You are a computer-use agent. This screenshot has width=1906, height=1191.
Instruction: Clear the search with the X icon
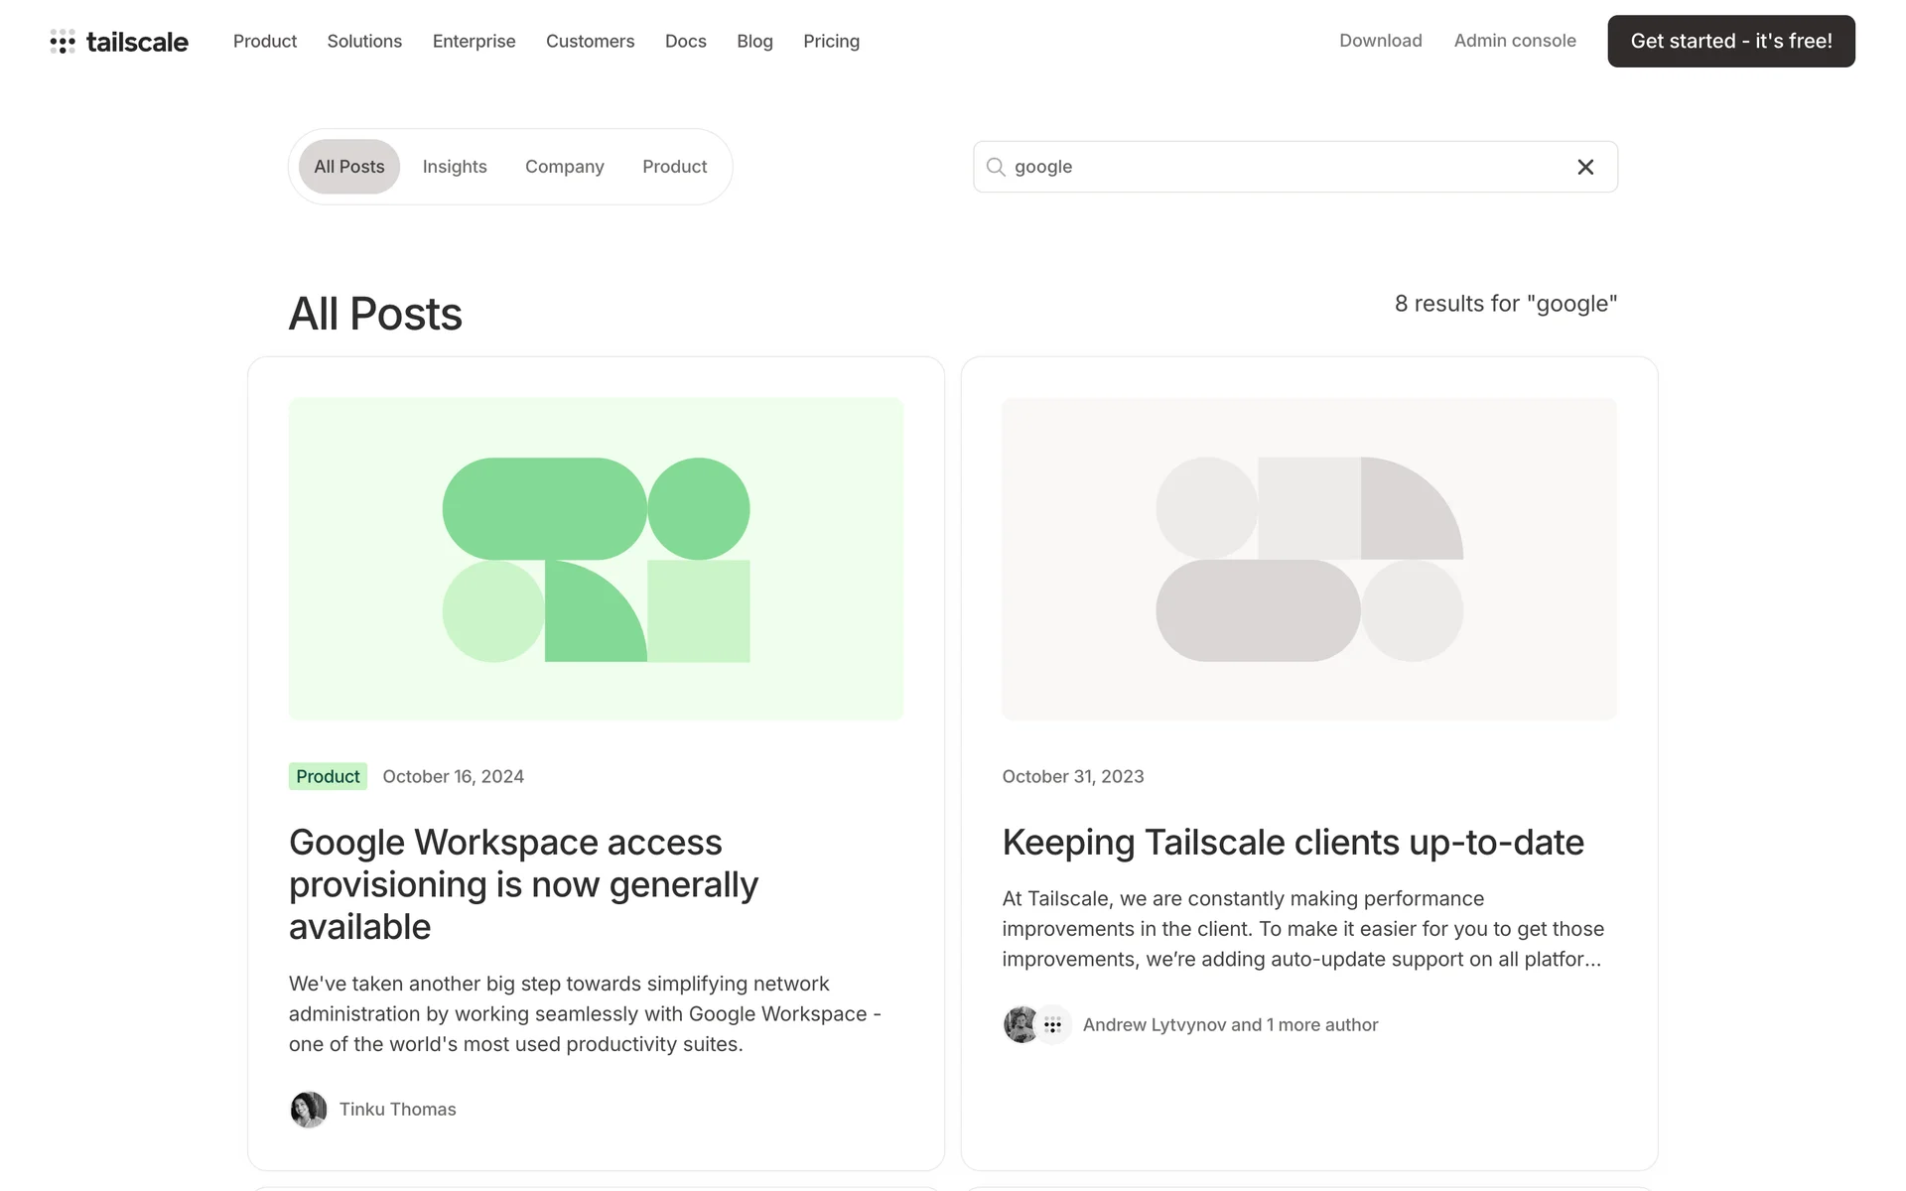coord(1585,167)
